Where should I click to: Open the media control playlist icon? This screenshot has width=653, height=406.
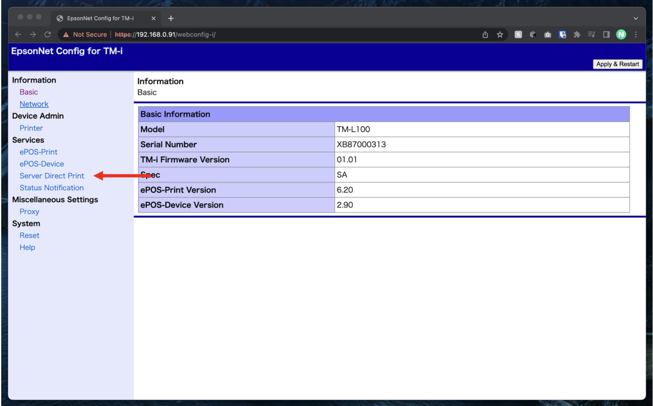pos(592,35)
